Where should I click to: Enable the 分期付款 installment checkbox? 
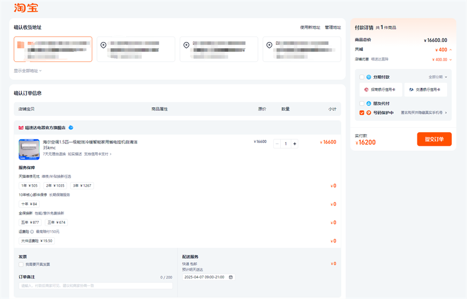[362, 77]
